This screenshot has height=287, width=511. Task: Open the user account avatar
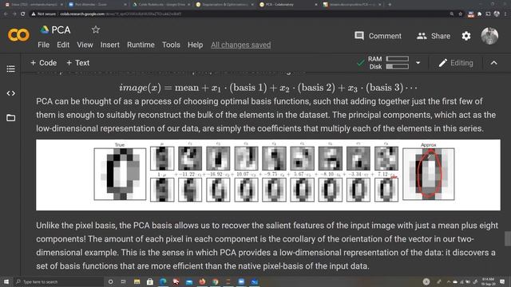[489, 36]
